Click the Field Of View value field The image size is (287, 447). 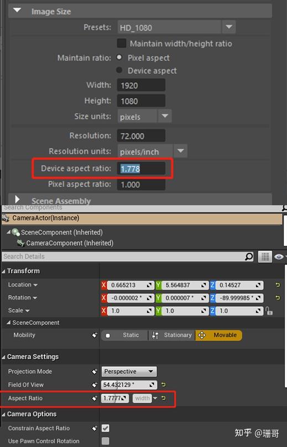click(129, 385)
